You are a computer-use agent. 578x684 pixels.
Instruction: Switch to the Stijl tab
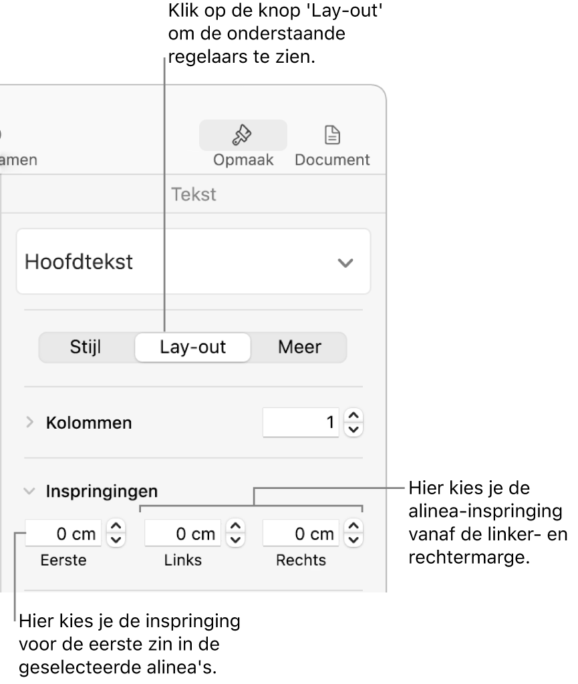pyautogui.click(x=88, y=347)
